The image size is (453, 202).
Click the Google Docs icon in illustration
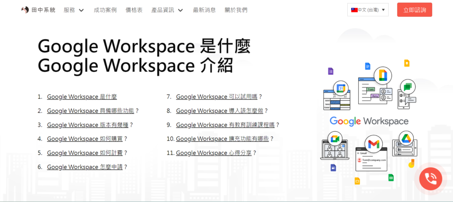click(368, 66)
